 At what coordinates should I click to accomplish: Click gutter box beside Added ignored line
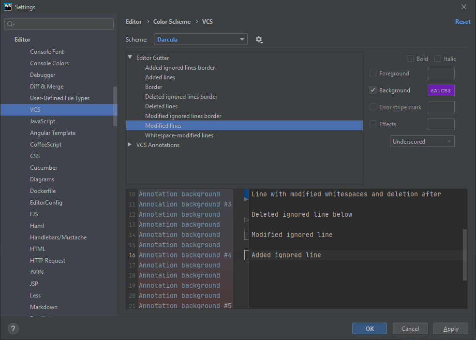pyautogui.click(x=246, y=255)
